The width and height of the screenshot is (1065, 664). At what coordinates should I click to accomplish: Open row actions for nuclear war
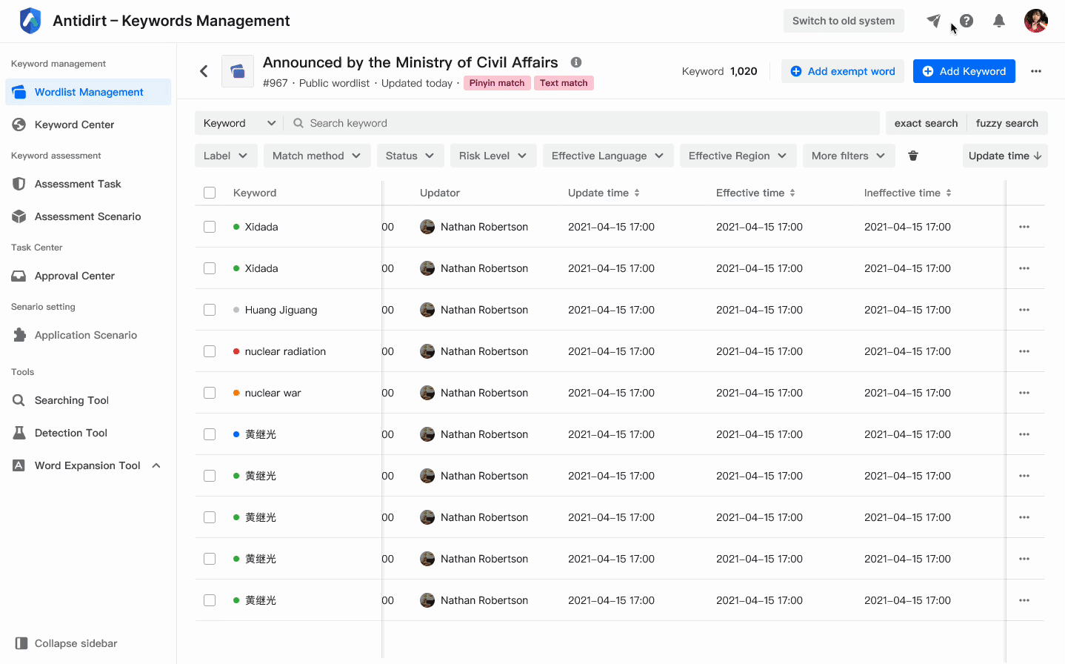coord(1024,393)
